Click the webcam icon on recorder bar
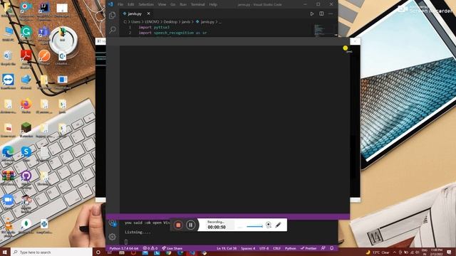Viewport: 456px width, 256px height. (x=269, y=225)
